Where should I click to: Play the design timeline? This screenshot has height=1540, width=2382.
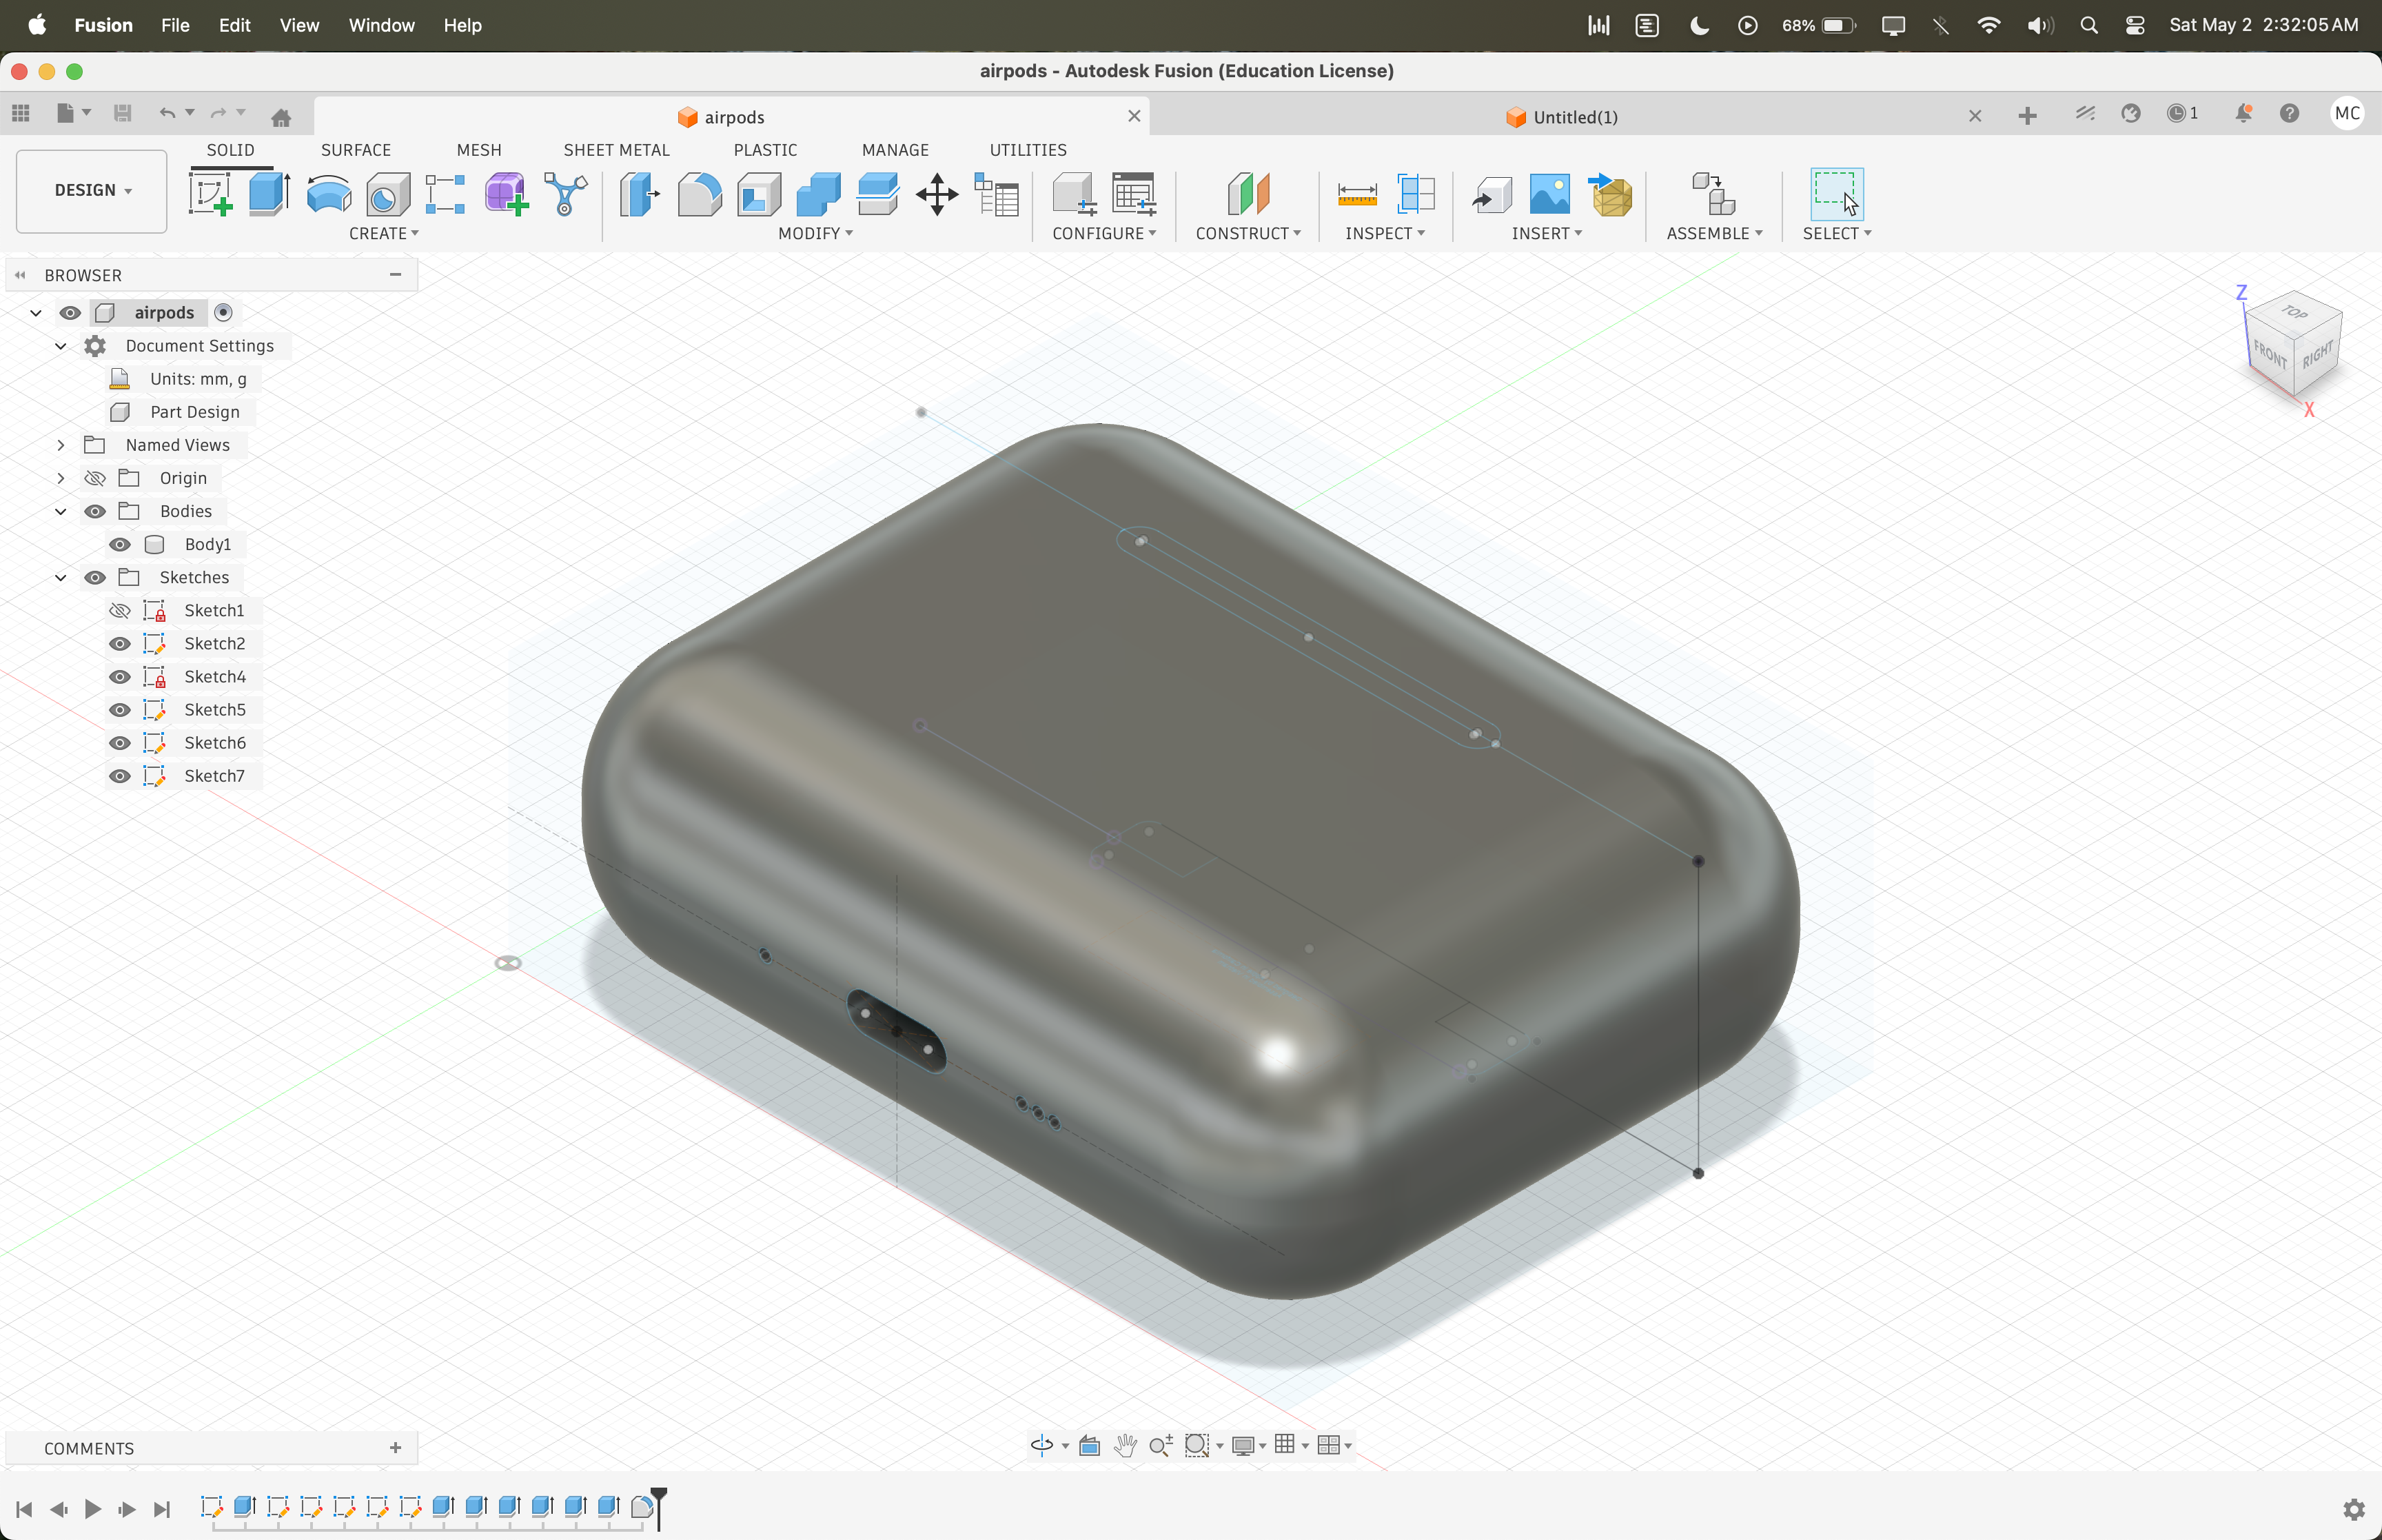pos(92,1509)
